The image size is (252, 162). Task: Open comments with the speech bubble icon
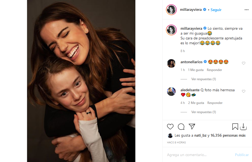pos(181,127)
